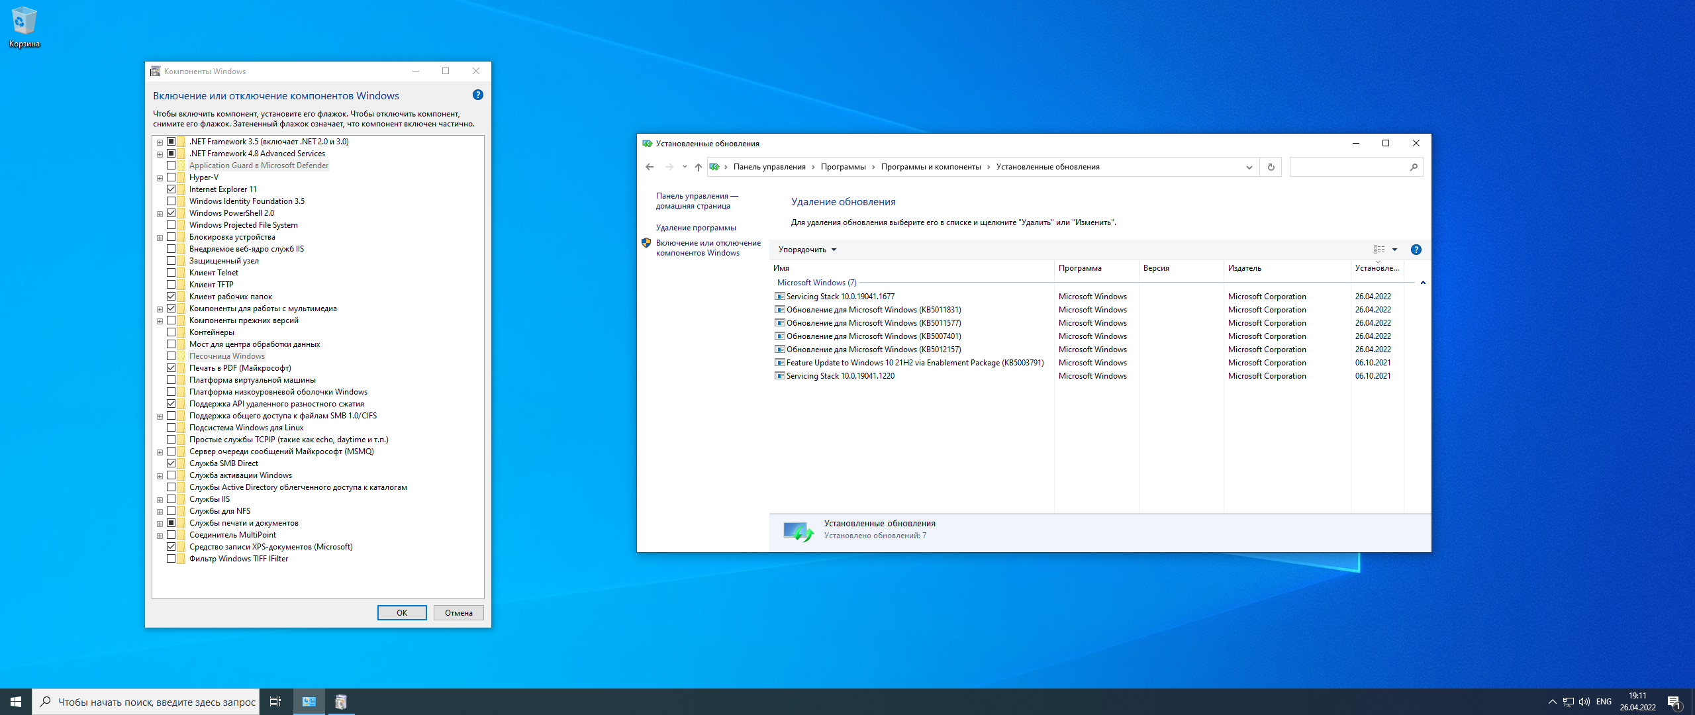Open the Удаление программы link
The width and height of the screenshot is (1695, 715).
point(696,228)
